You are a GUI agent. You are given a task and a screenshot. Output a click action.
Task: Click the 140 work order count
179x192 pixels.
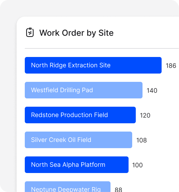click(152, 90)
